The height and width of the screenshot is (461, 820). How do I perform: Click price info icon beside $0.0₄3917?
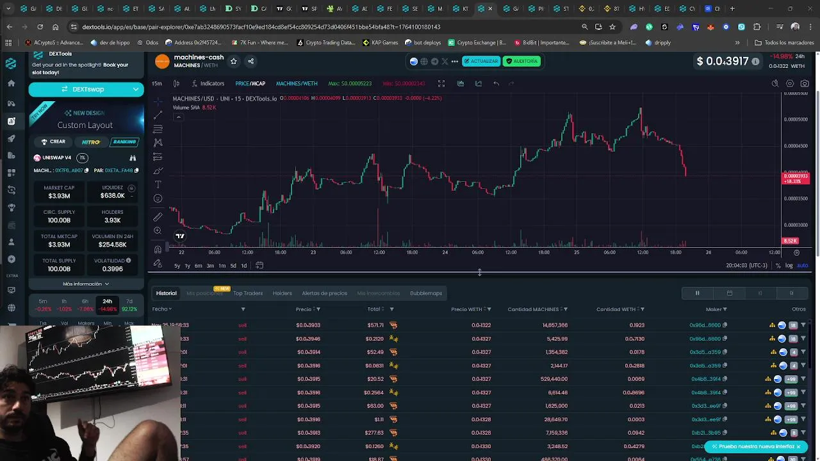755,61
